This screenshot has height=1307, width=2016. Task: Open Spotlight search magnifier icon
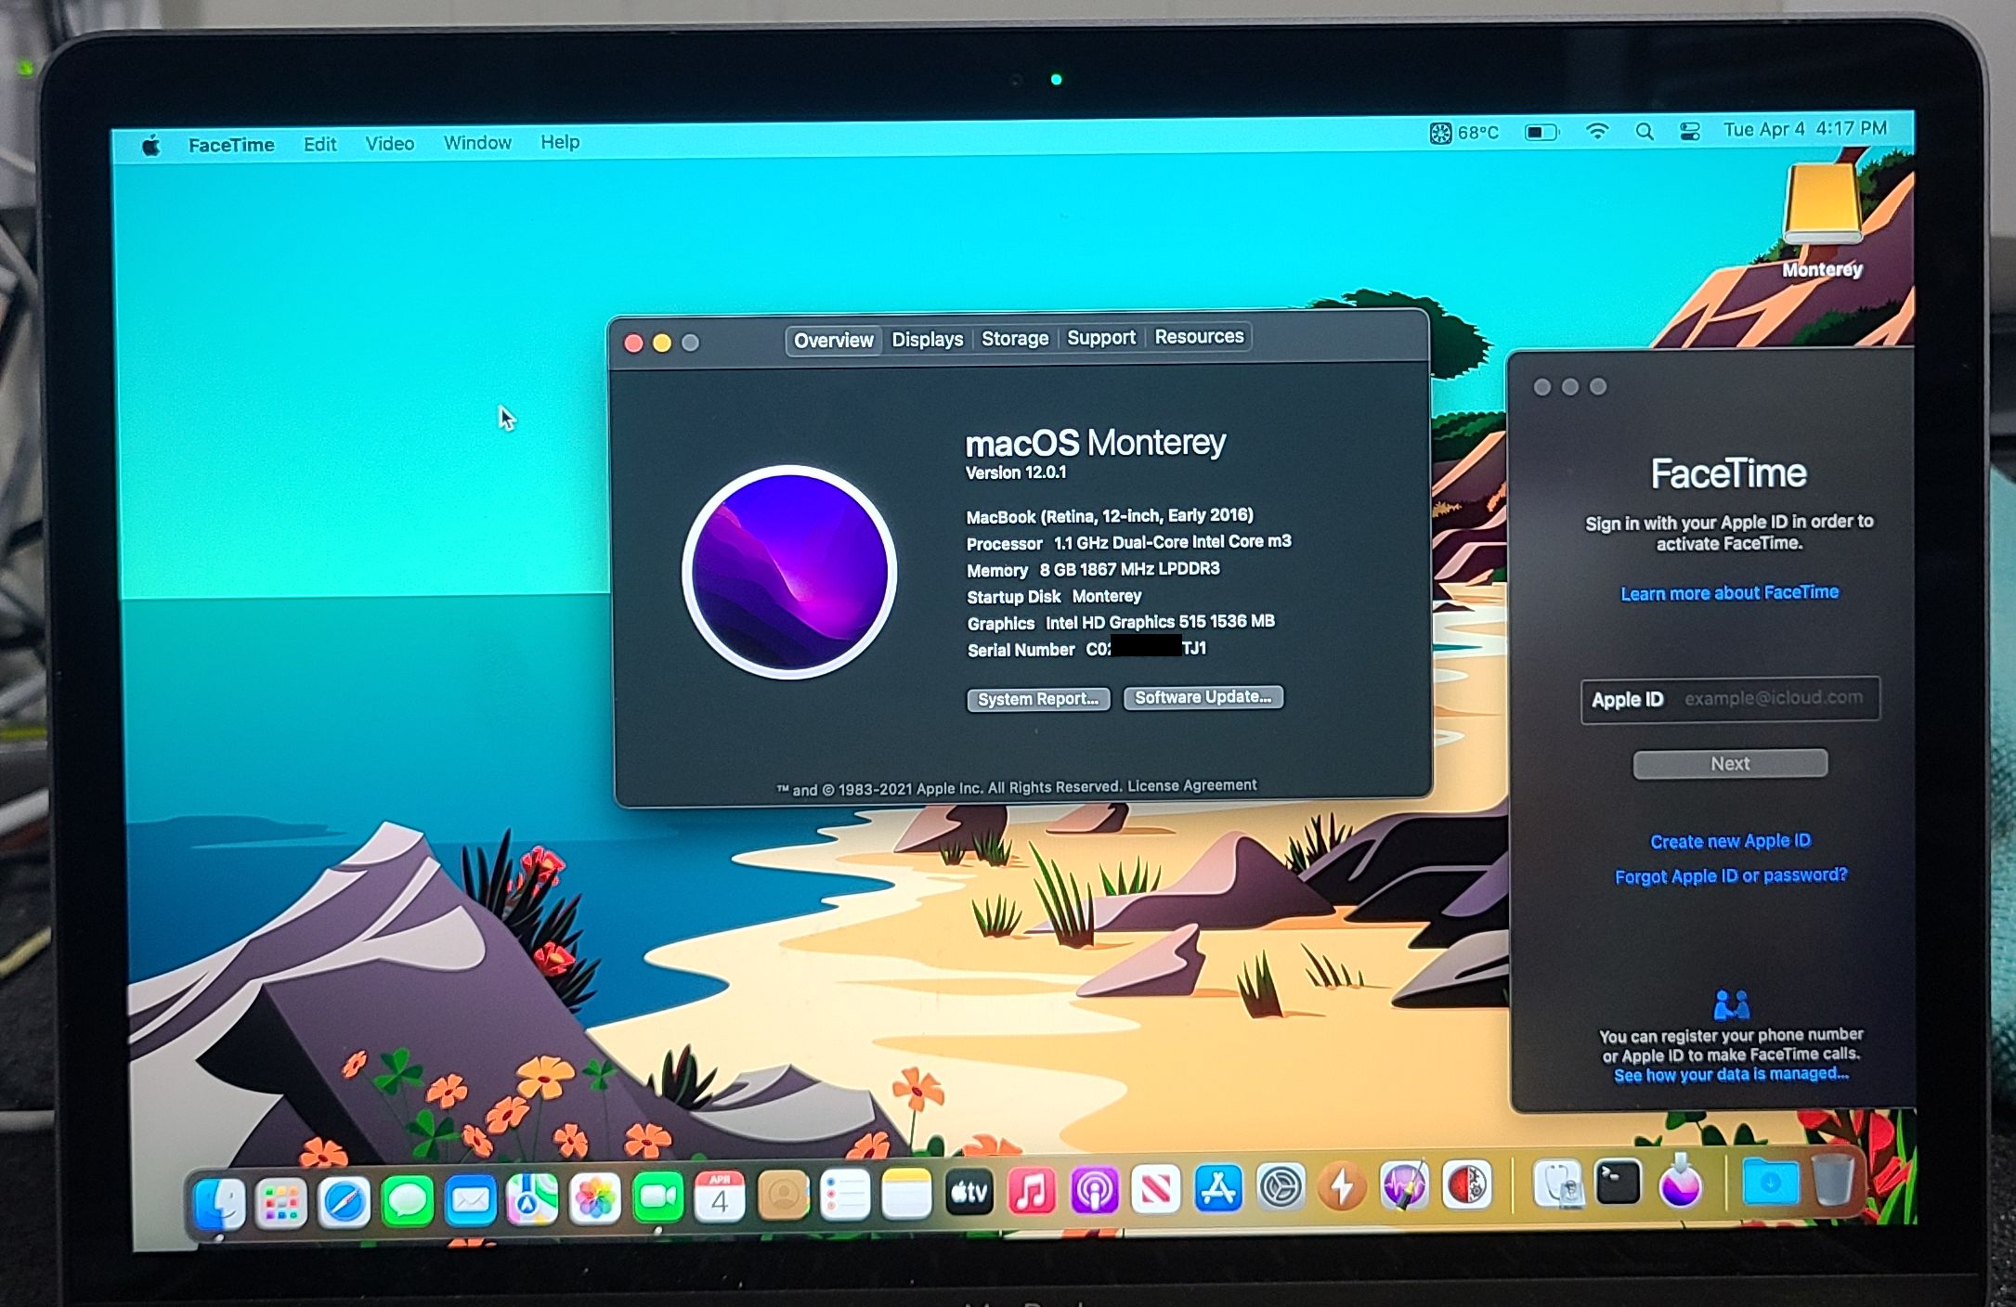tap(1645, 131)
